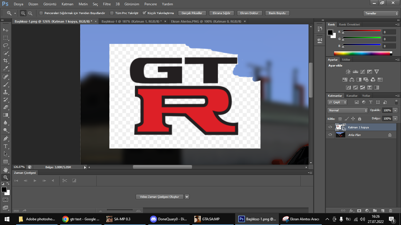401x225 pixels.
Task: Uncheck 'Küçük Yakınlaştırma' checkbox
Action: 144,13
